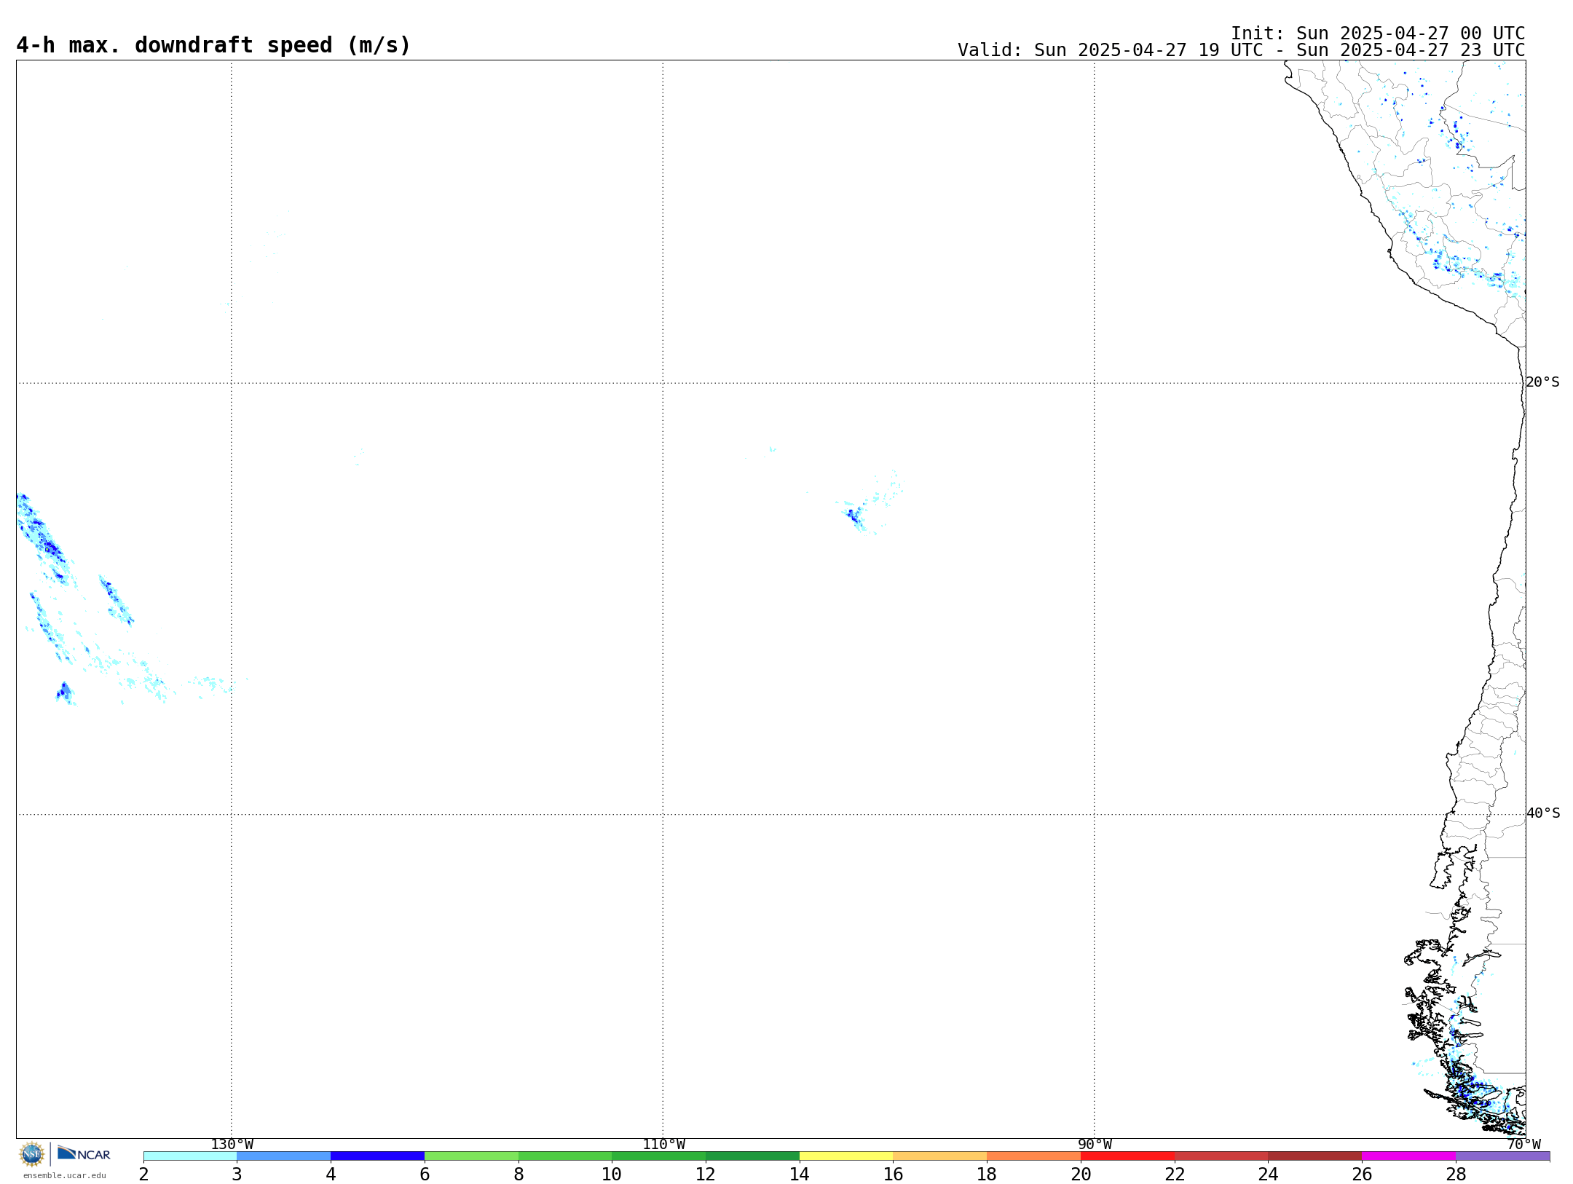
Task: Click the NSF logo icon
Action: point(32,1154)
